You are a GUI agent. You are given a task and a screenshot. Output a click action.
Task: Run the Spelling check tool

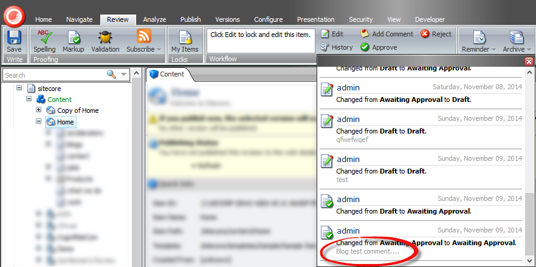pyautogui.click(x=44, y=40)
